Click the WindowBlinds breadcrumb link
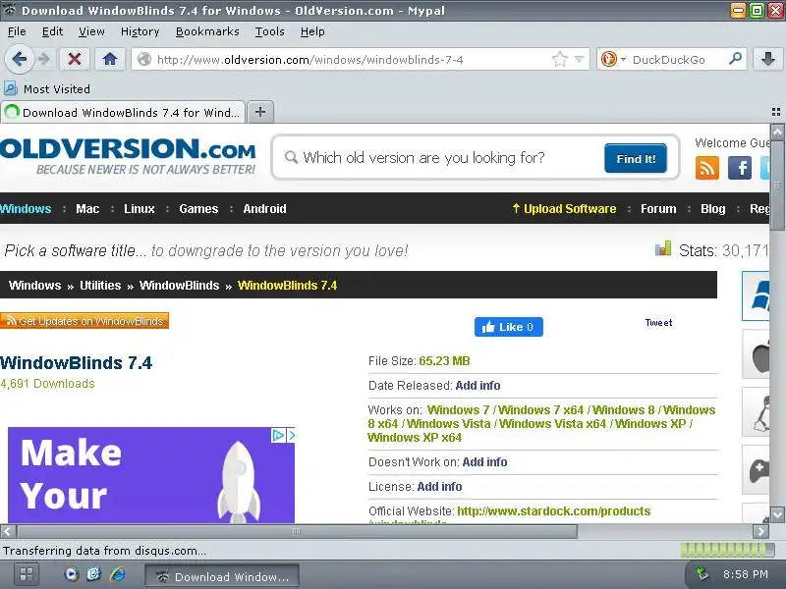The width and height of the screenshot is (786, 589). pyautogui.click(x=179, y=285)
